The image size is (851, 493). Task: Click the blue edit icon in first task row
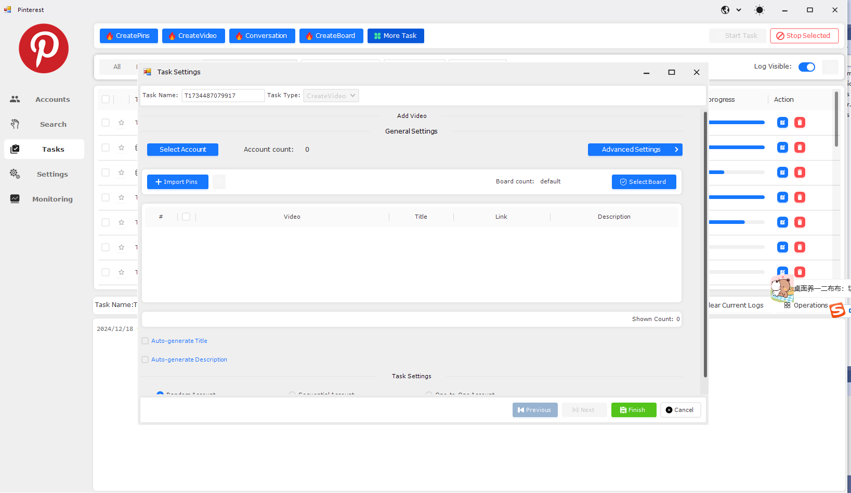782,123
